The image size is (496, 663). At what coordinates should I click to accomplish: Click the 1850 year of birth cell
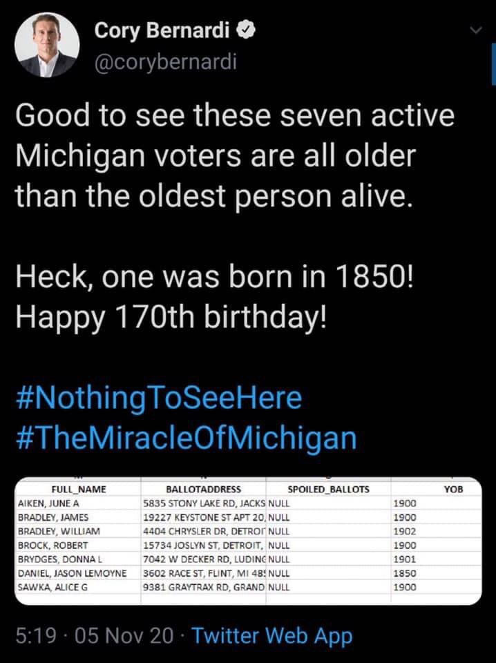coord(403,573)
